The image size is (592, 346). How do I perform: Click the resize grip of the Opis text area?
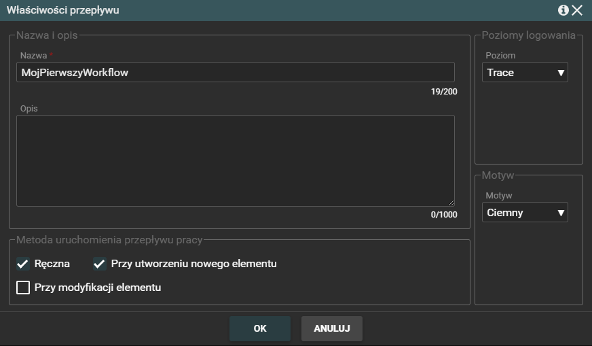click(x=451, y=203)
